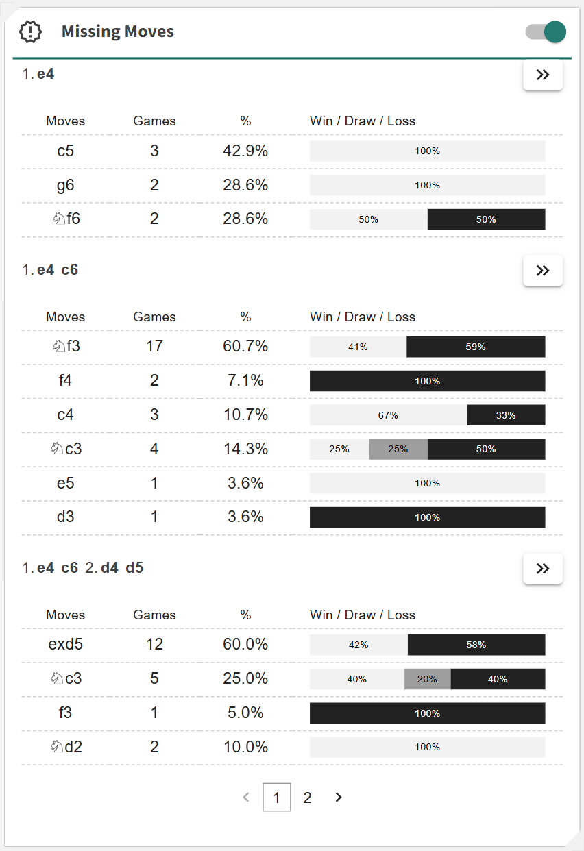
Task: Expand the 1.e4 position with double-arrow button
Action: tap(543, 75)
